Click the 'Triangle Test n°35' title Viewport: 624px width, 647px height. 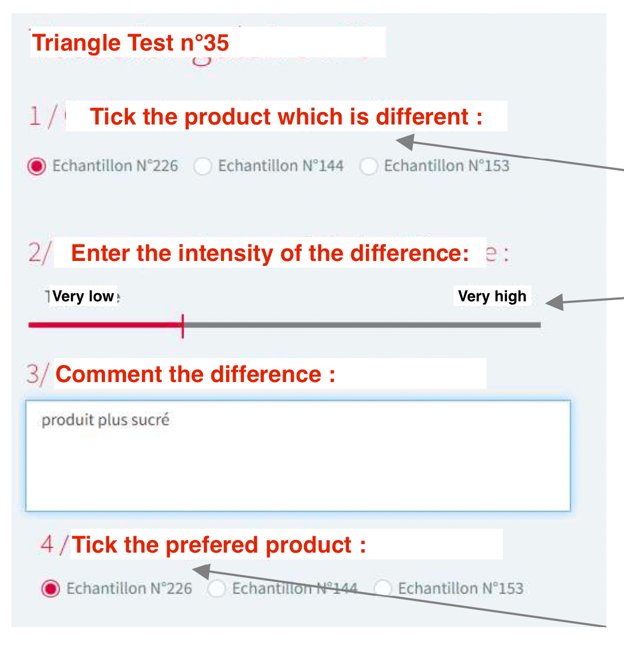[131, 43]
